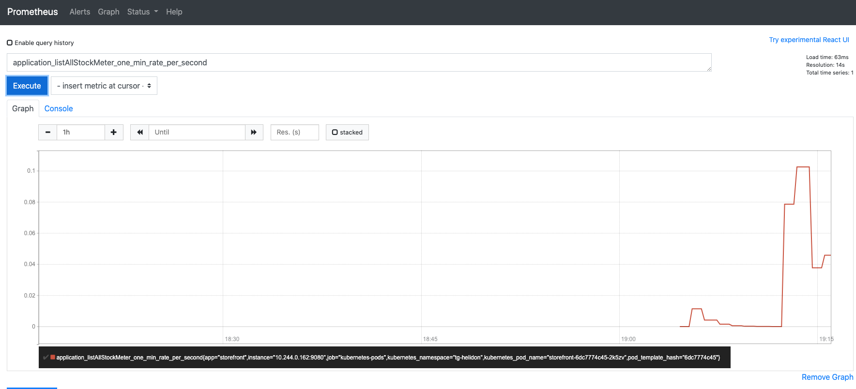Viewport: 856px width, 389px height.
Task: Step graph end time forward
Action: point(254,132)
